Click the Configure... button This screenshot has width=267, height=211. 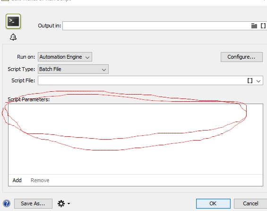coord(241,57)
